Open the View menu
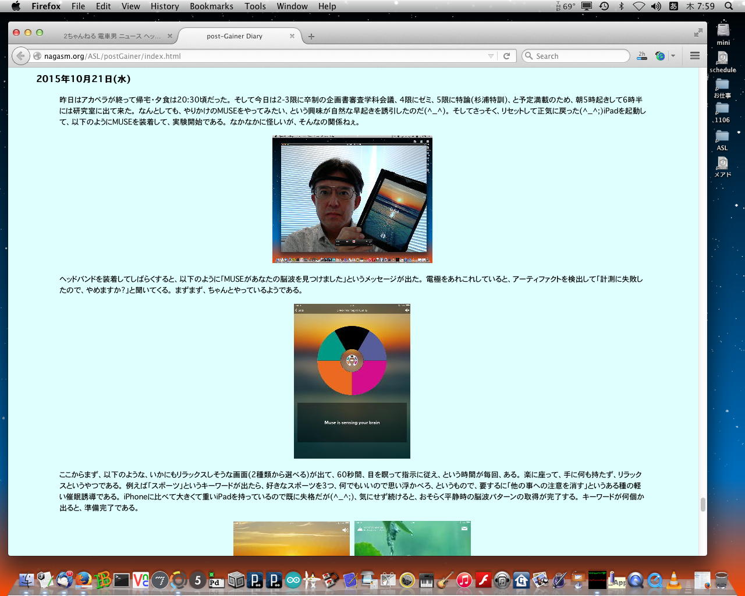The height and width of the screenshot is (596, 745). (131, 6)
